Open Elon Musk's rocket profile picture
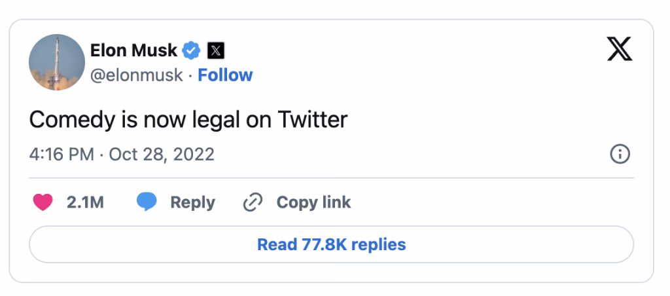Viewport: 670px width, 296px height. pos(58,62)
